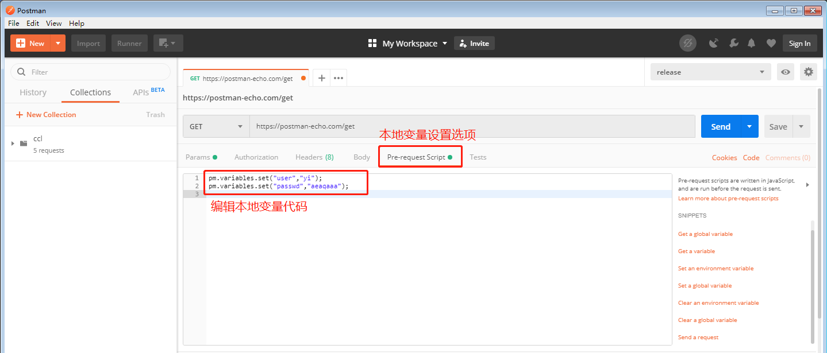827x353 pixels.
Task: Open Learn more about pre-request scripts link
Action: (x=728, y=199)
